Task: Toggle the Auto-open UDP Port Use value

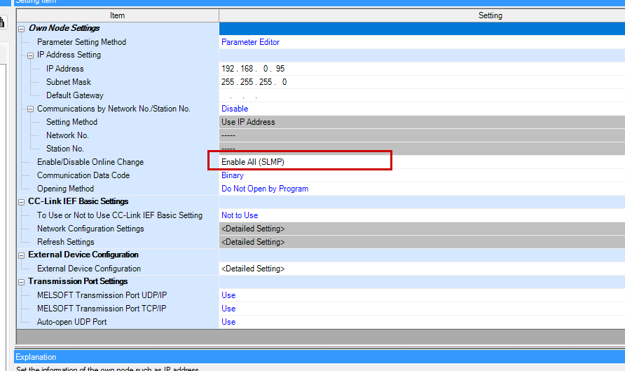Action: tap(228, 322)
